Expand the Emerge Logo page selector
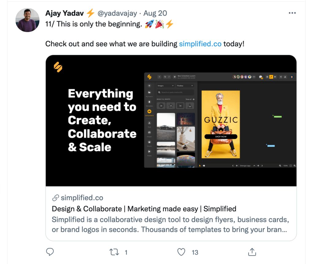This screenshot has height=264, width=314. (x=254, y=165)
